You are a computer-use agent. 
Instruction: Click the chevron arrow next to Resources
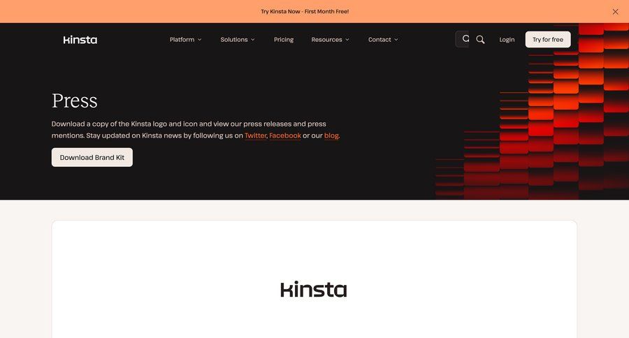coord(347,40)
